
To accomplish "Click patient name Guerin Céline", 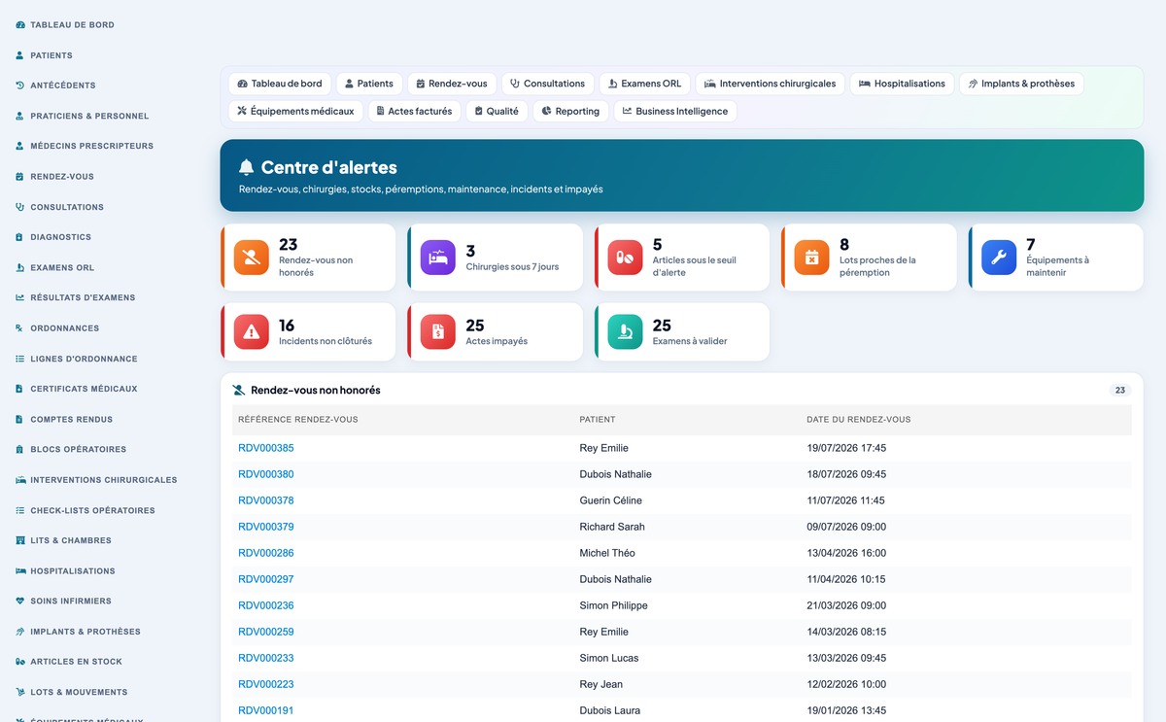I will coord(611,500).
